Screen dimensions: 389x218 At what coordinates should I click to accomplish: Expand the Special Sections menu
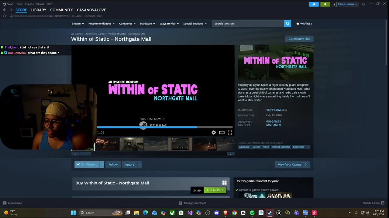click(195, 24)
